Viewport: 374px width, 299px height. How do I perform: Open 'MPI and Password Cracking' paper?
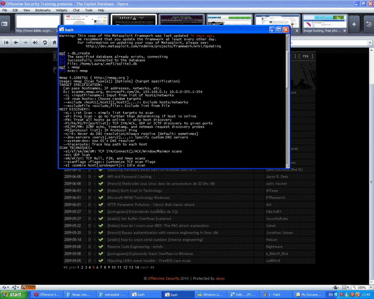(129, 177)
